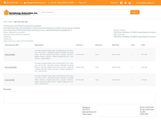Viewport: 161px width, 128px height.
Task: Click the Delivery Address label
Action: (x=120, y=30)
